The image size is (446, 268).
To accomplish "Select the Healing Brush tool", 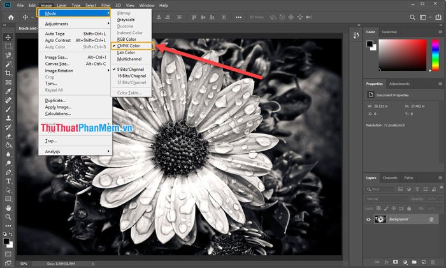I will (8, 100).
